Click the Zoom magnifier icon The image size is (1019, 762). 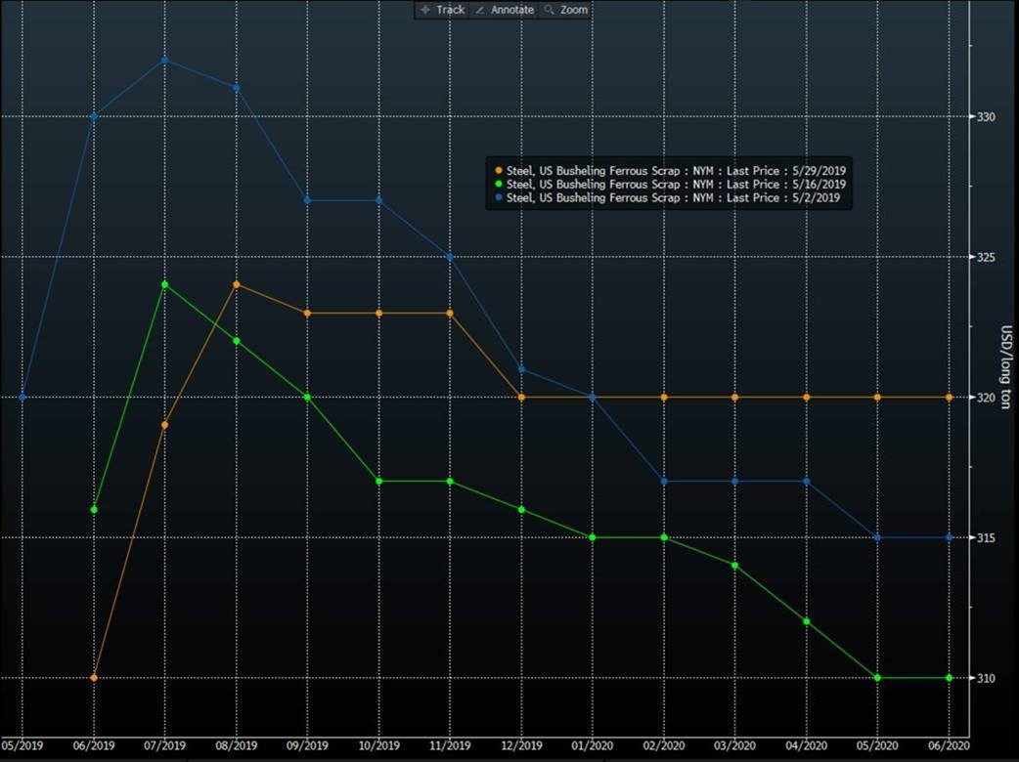click(549, 10)
